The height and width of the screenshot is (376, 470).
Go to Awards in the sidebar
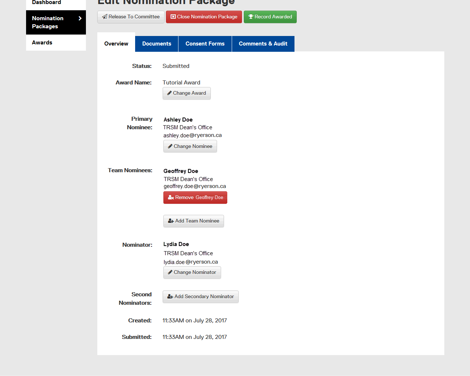coord(42,43)
